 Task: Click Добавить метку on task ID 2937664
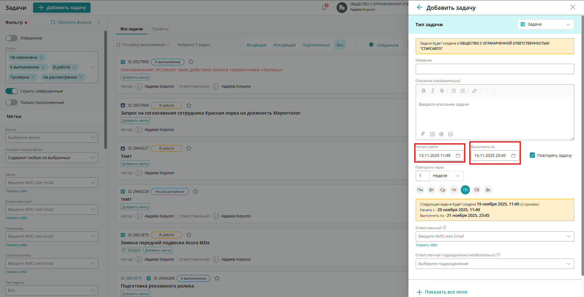135,121
